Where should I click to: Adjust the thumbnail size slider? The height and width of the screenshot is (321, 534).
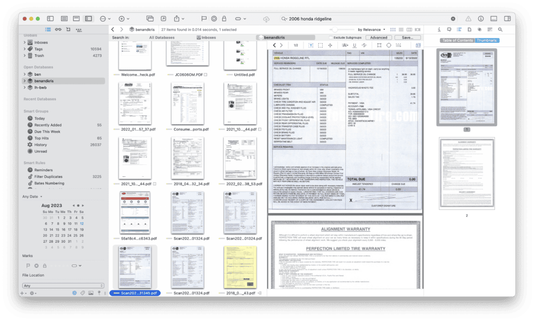[x=335, y=30]
